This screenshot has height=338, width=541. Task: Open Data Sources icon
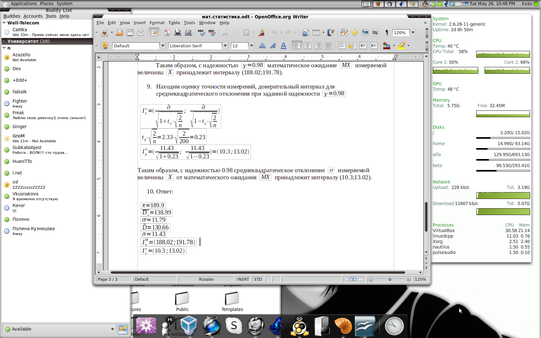tap(375, 33)
